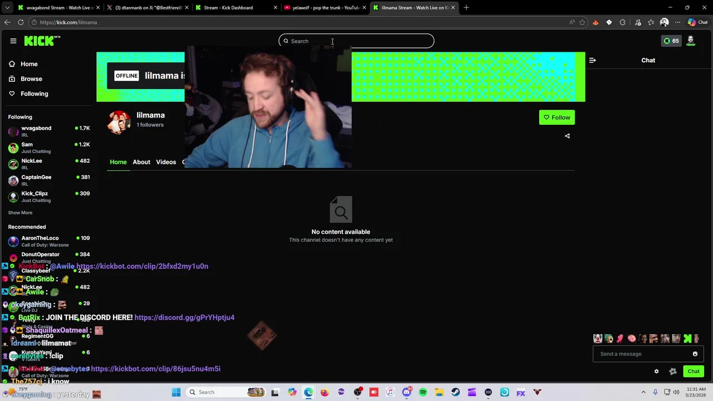Open DonutOperator in the Recommended list
This screenshot has width=713, height=401.
pyautogui.click(x=49, y=257)
